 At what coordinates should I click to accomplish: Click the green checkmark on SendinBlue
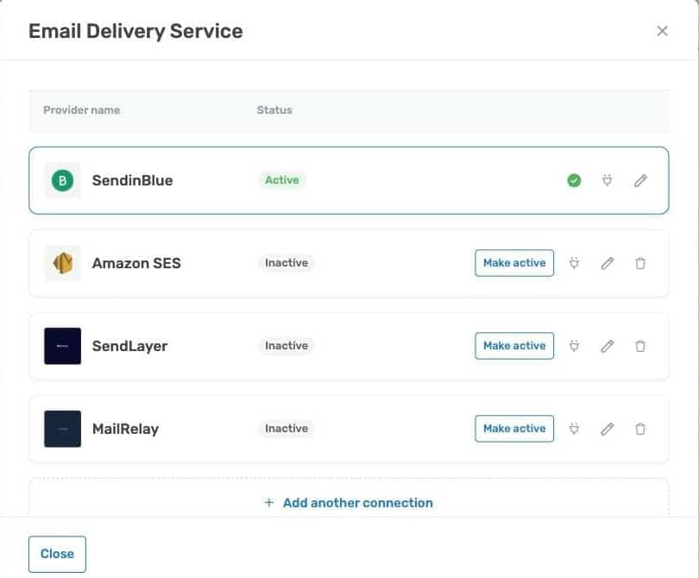point(574,180)
